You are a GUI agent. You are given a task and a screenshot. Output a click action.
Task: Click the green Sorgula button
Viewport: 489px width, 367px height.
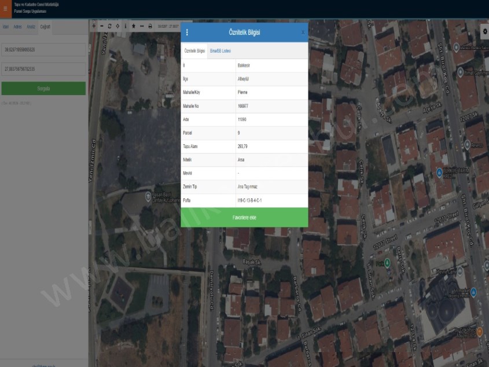point(43,89)
